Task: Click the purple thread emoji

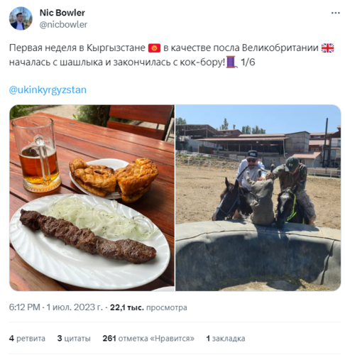Action: pos(231,62)
